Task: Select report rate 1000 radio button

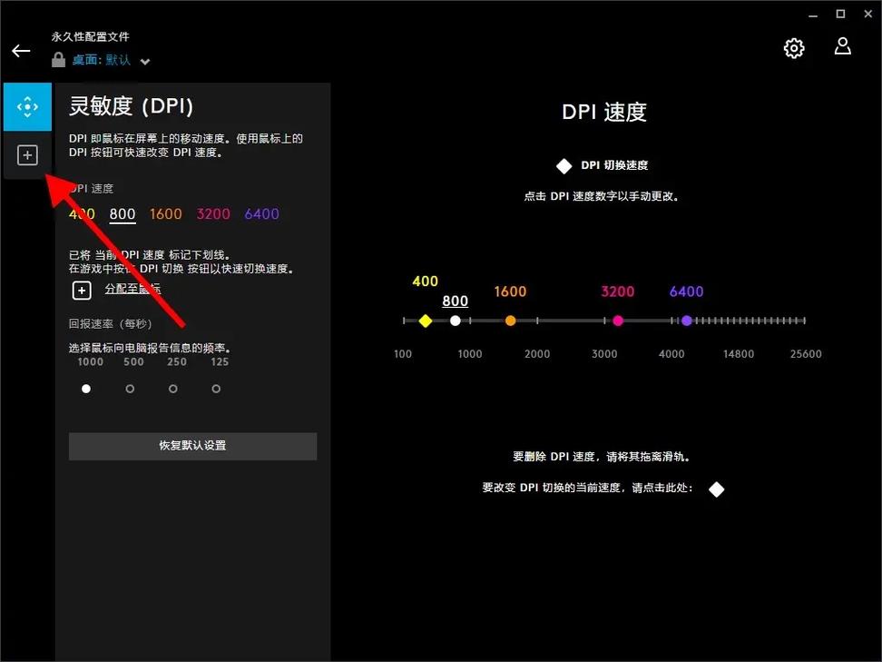Action: (86, 389)
